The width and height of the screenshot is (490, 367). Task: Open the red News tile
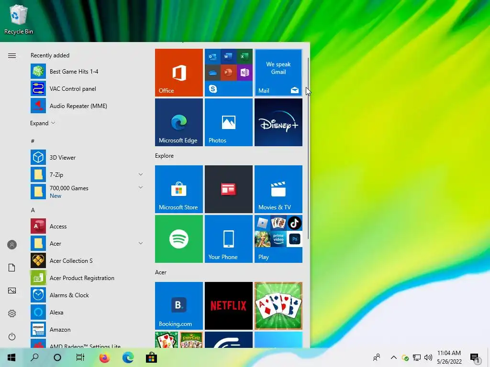pyautogui.click(x=228, y=189)
